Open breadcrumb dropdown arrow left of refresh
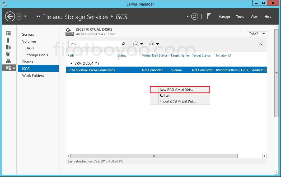 (188, 17)
